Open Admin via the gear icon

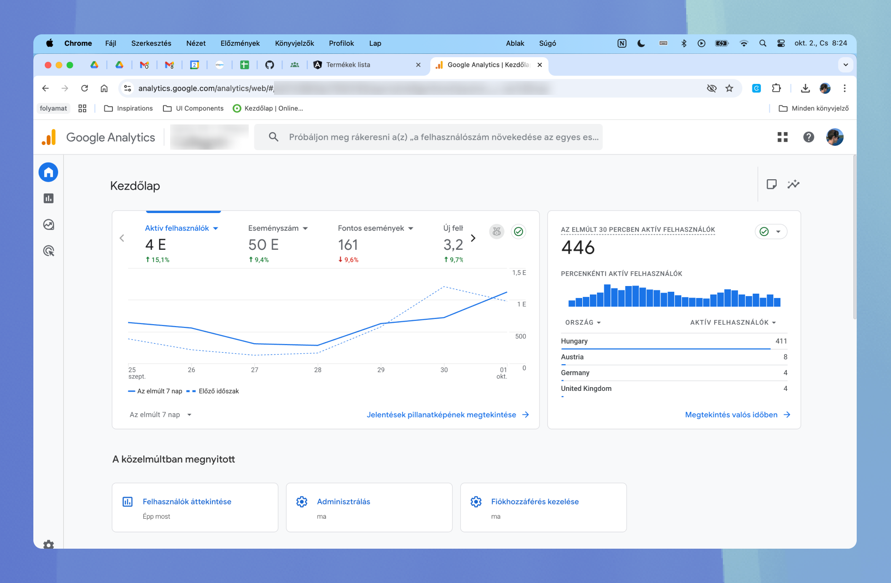point(48,545)
